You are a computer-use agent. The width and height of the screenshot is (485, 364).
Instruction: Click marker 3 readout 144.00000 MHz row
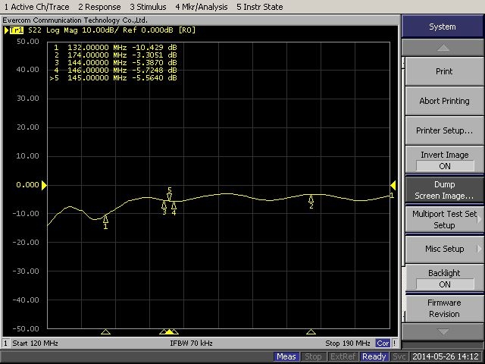pos(115,62)
